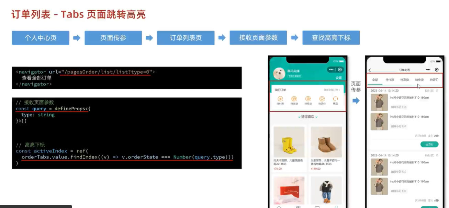Select the 全部 order tab
This screenshot has width=449, height=208.
[x=375, y=80]
